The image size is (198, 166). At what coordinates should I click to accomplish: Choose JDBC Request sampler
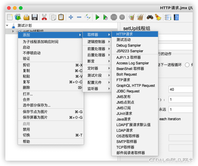135,91
